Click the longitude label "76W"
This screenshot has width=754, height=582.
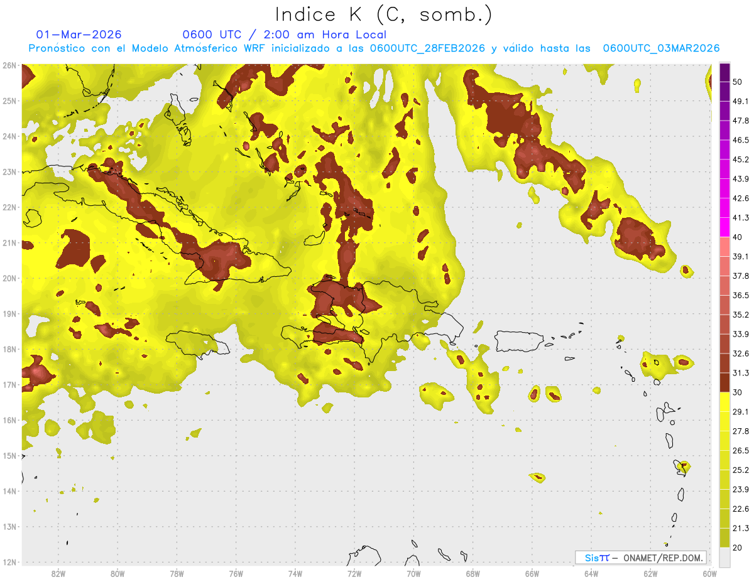click(x=236, y=574)
